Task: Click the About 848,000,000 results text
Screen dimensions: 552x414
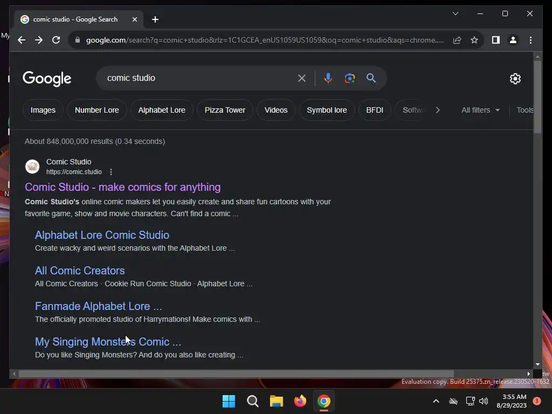Action: tap(95, 142)
